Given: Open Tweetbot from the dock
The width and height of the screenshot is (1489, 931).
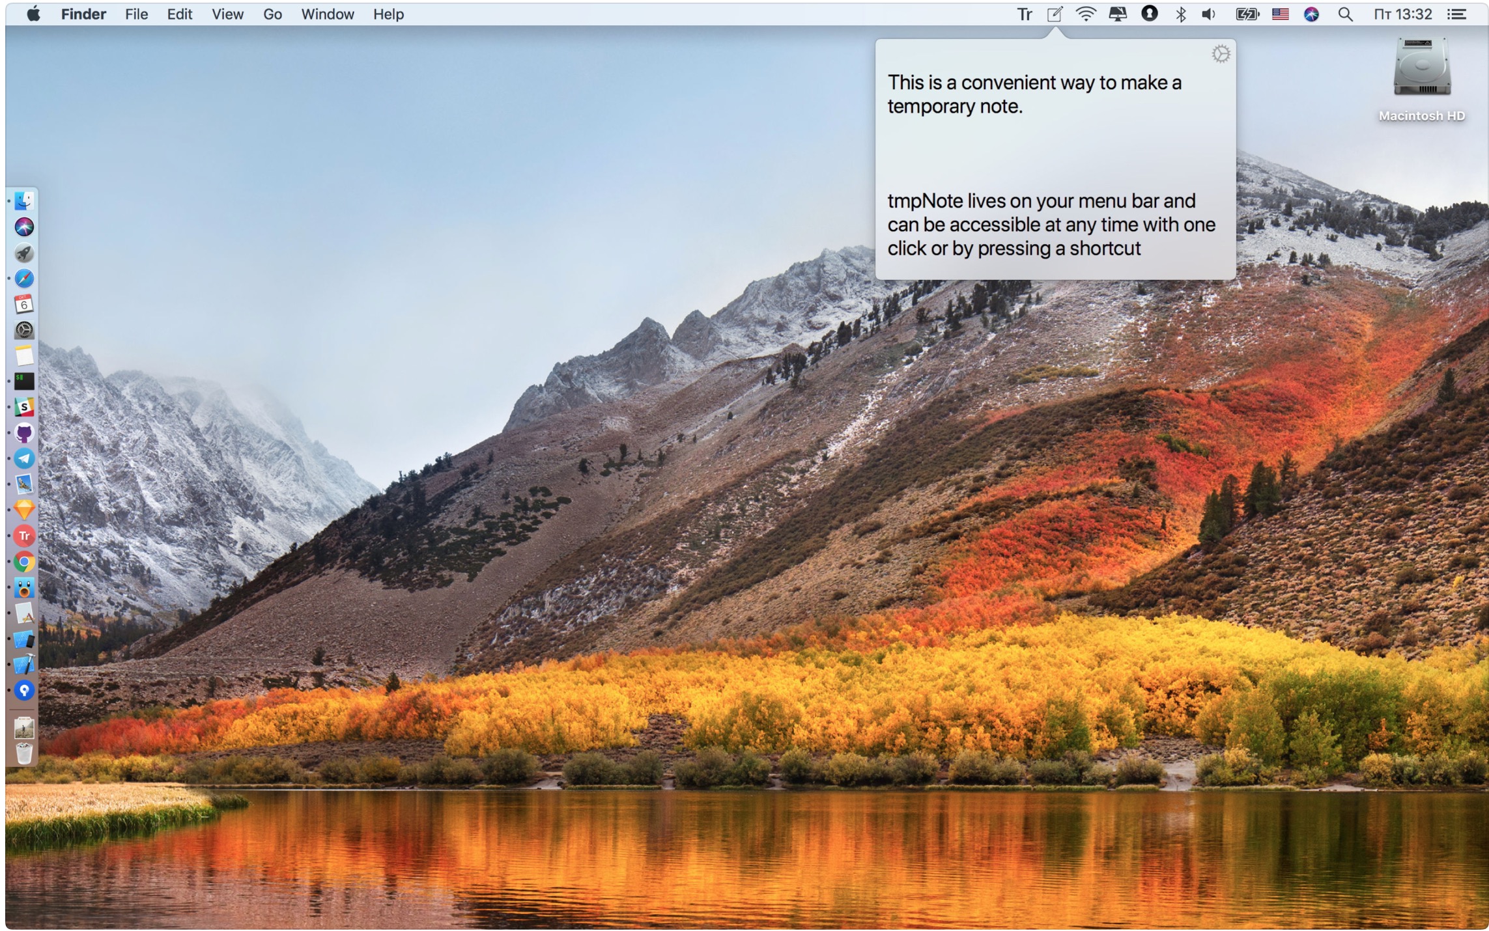Looking at the screenshot, I should pyautogui.click(x=24, y=588).
